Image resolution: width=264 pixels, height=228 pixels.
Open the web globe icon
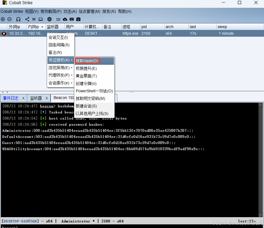(x=49, y=19)
